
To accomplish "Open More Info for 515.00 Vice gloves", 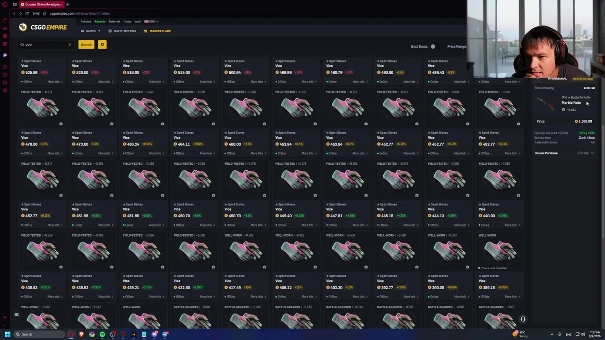I will tap(207, 82).
